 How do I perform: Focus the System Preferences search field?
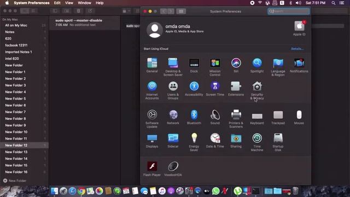pos(289,11)
